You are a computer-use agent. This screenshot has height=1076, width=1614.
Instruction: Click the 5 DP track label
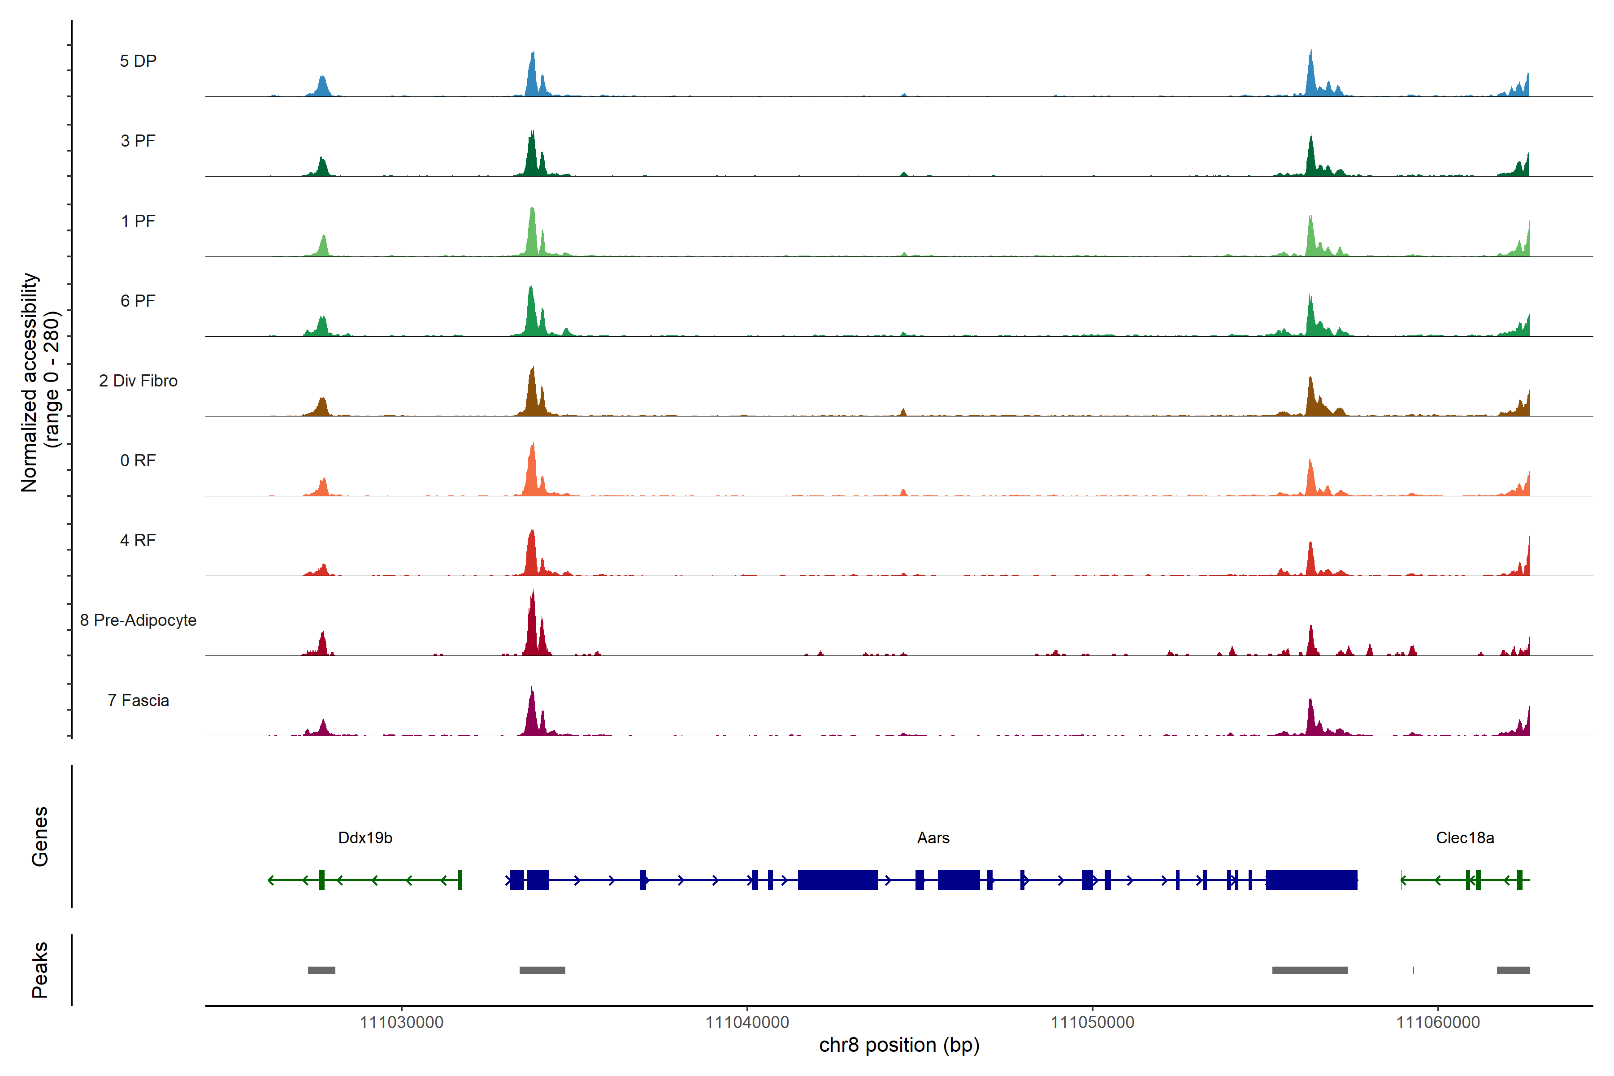click(138, 61)
